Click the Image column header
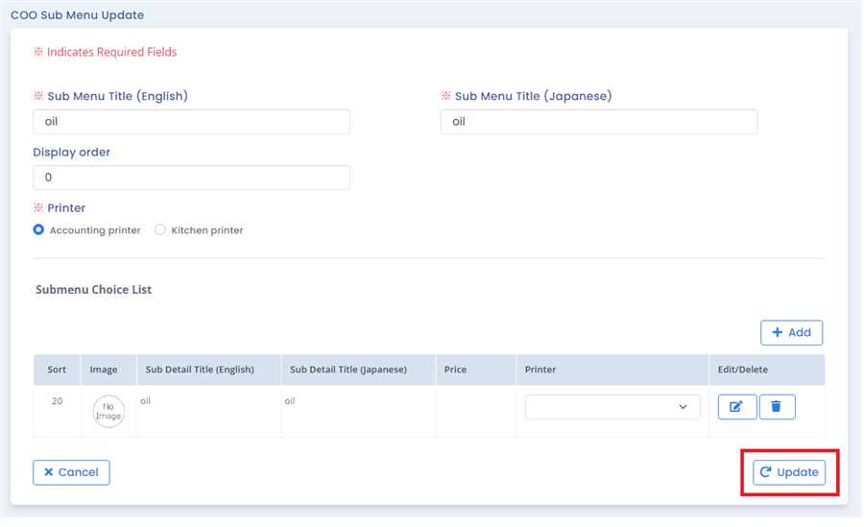The width and height of the screenshot is (864, 527). (104, 370)
